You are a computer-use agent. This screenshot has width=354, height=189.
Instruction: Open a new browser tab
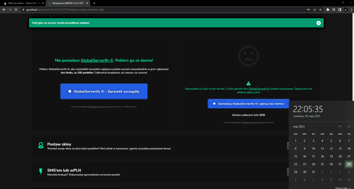95,3
